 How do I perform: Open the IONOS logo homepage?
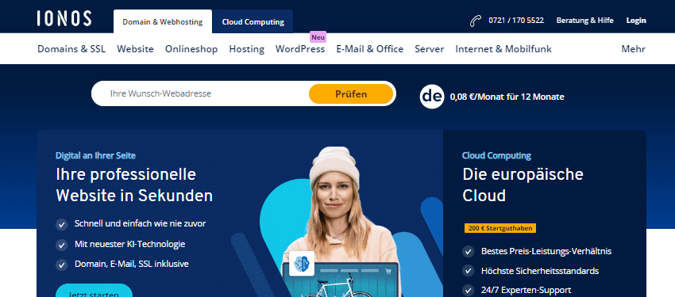click(x=64, y=18)
